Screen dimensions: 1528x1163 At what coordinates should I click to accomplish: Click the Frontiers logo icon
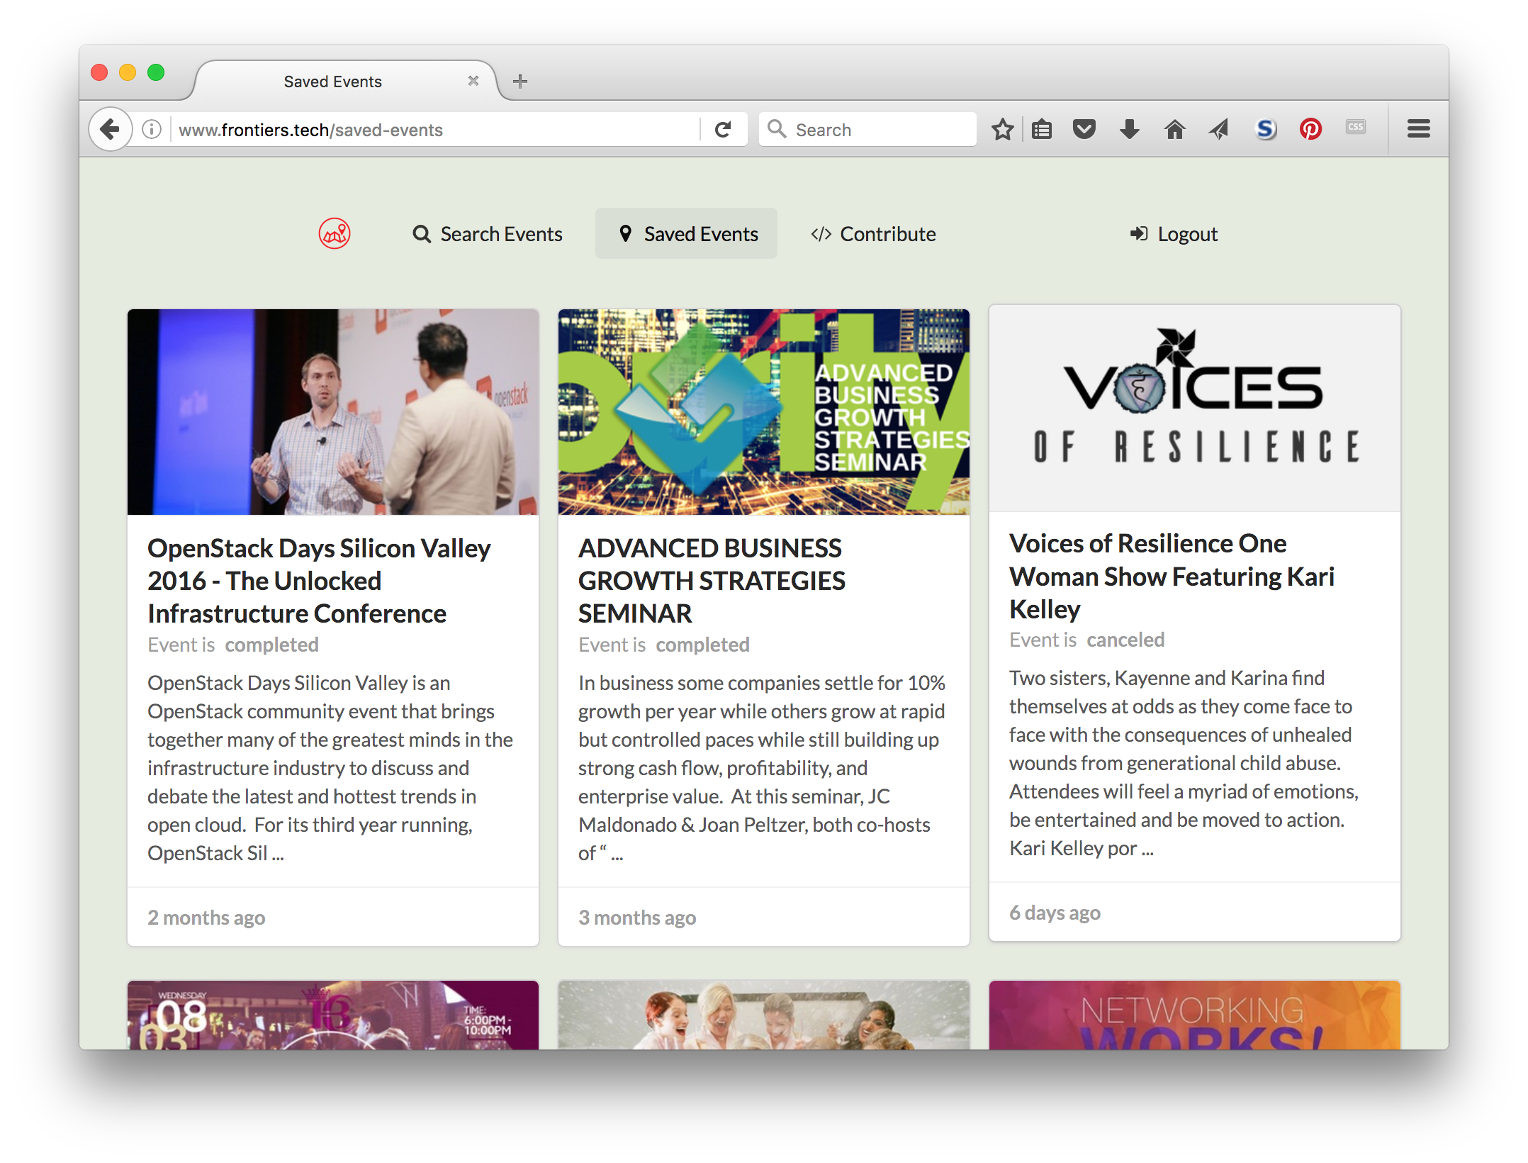(335, 233)
